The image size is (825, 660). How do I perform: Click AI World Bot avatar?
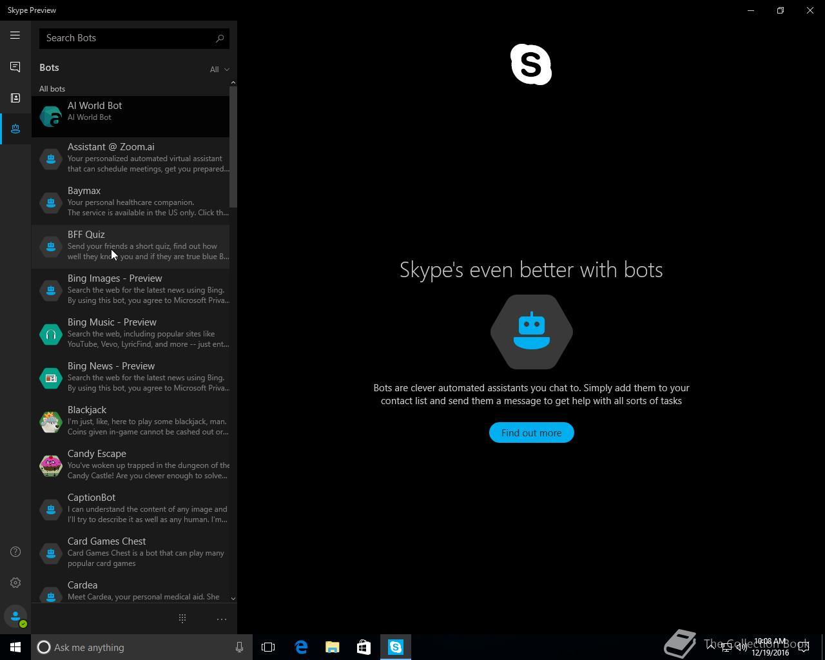(51, 117)
